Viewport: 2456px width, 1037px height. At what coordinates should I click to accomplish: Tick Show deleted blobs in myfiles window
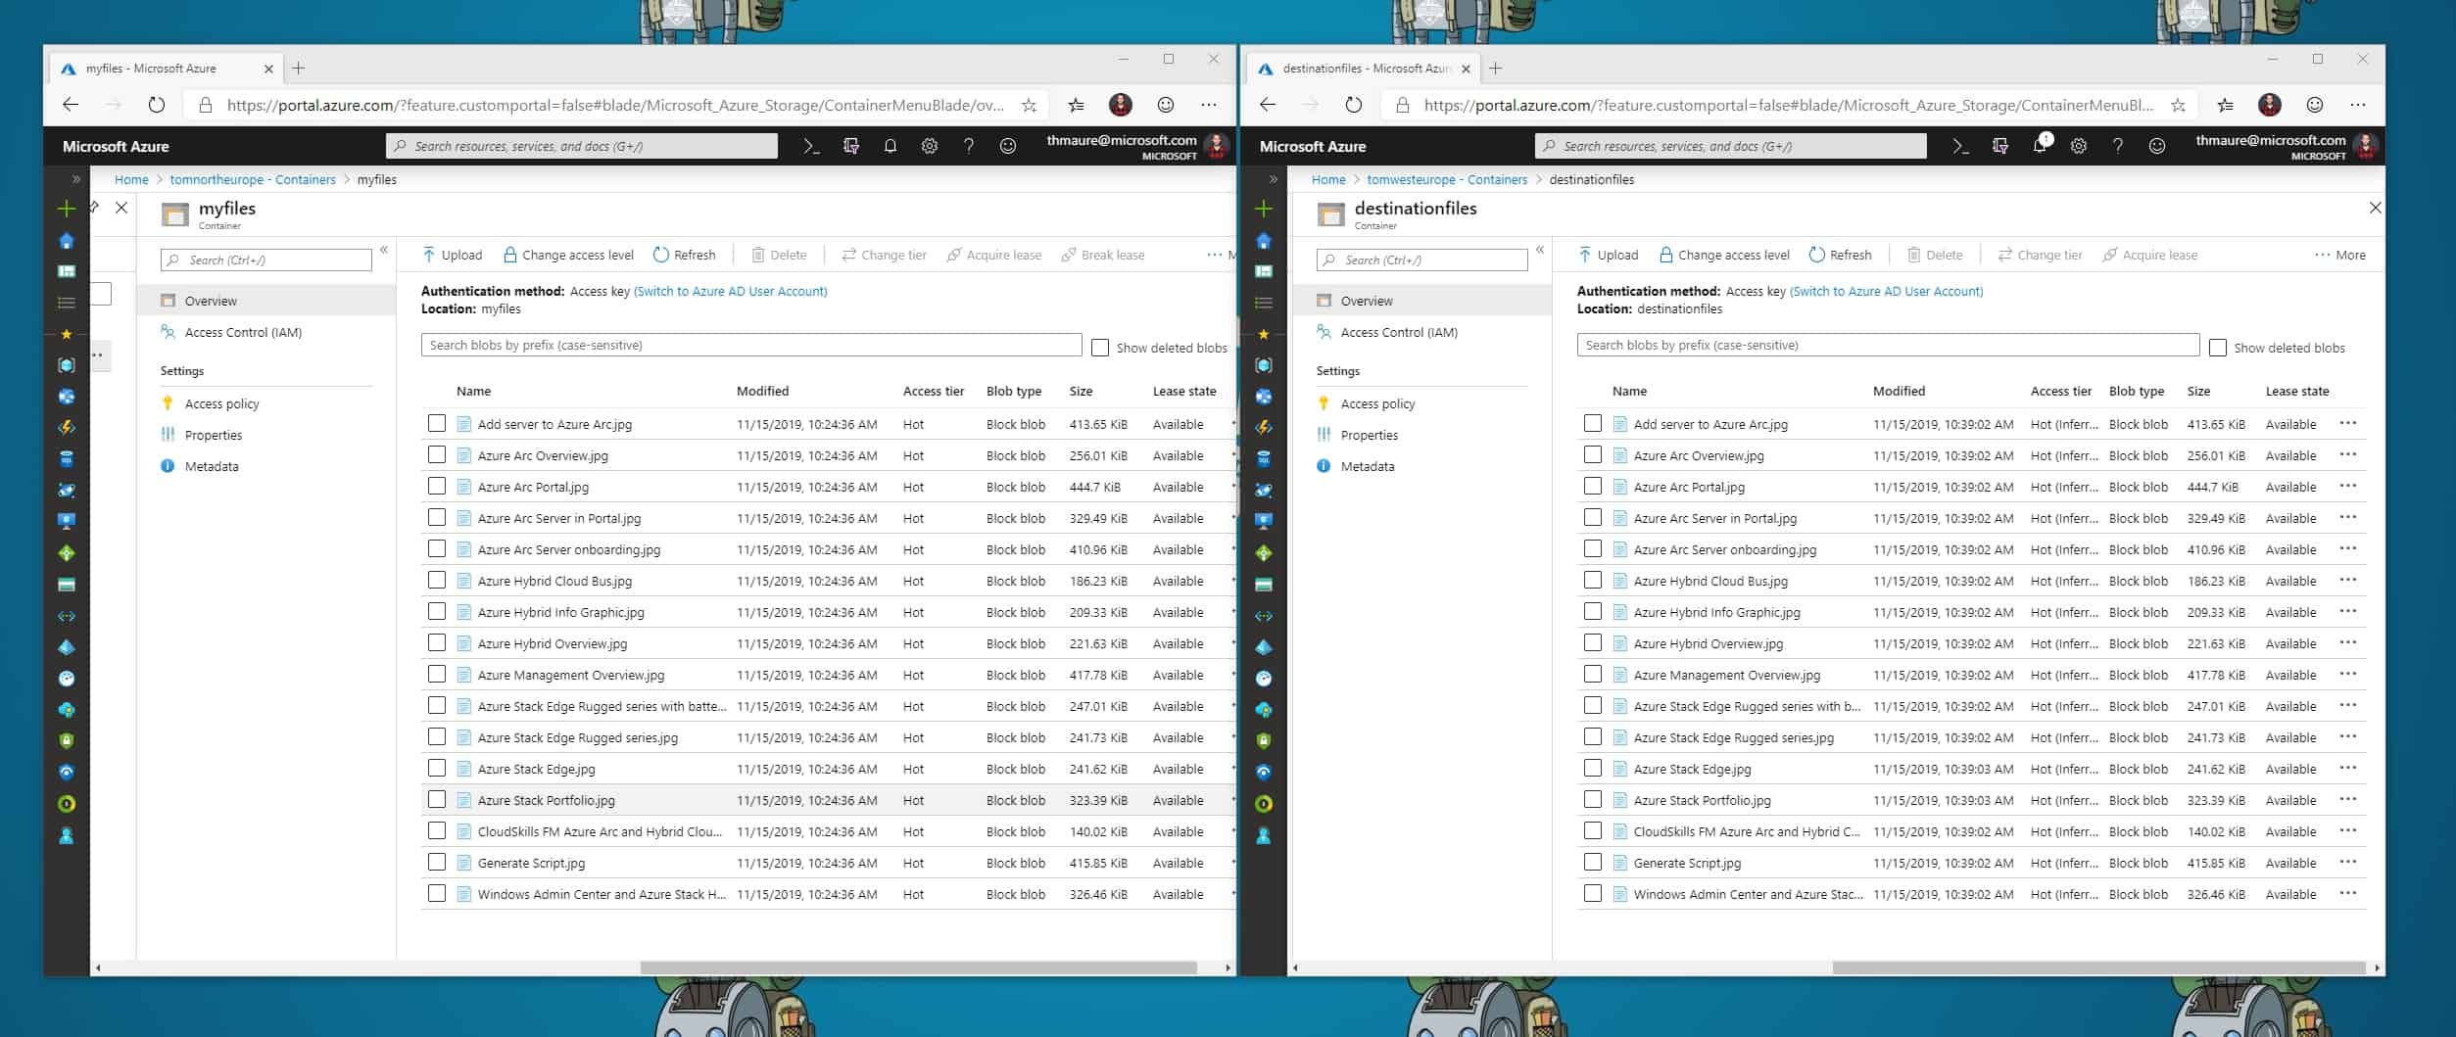pos(1100,348)
